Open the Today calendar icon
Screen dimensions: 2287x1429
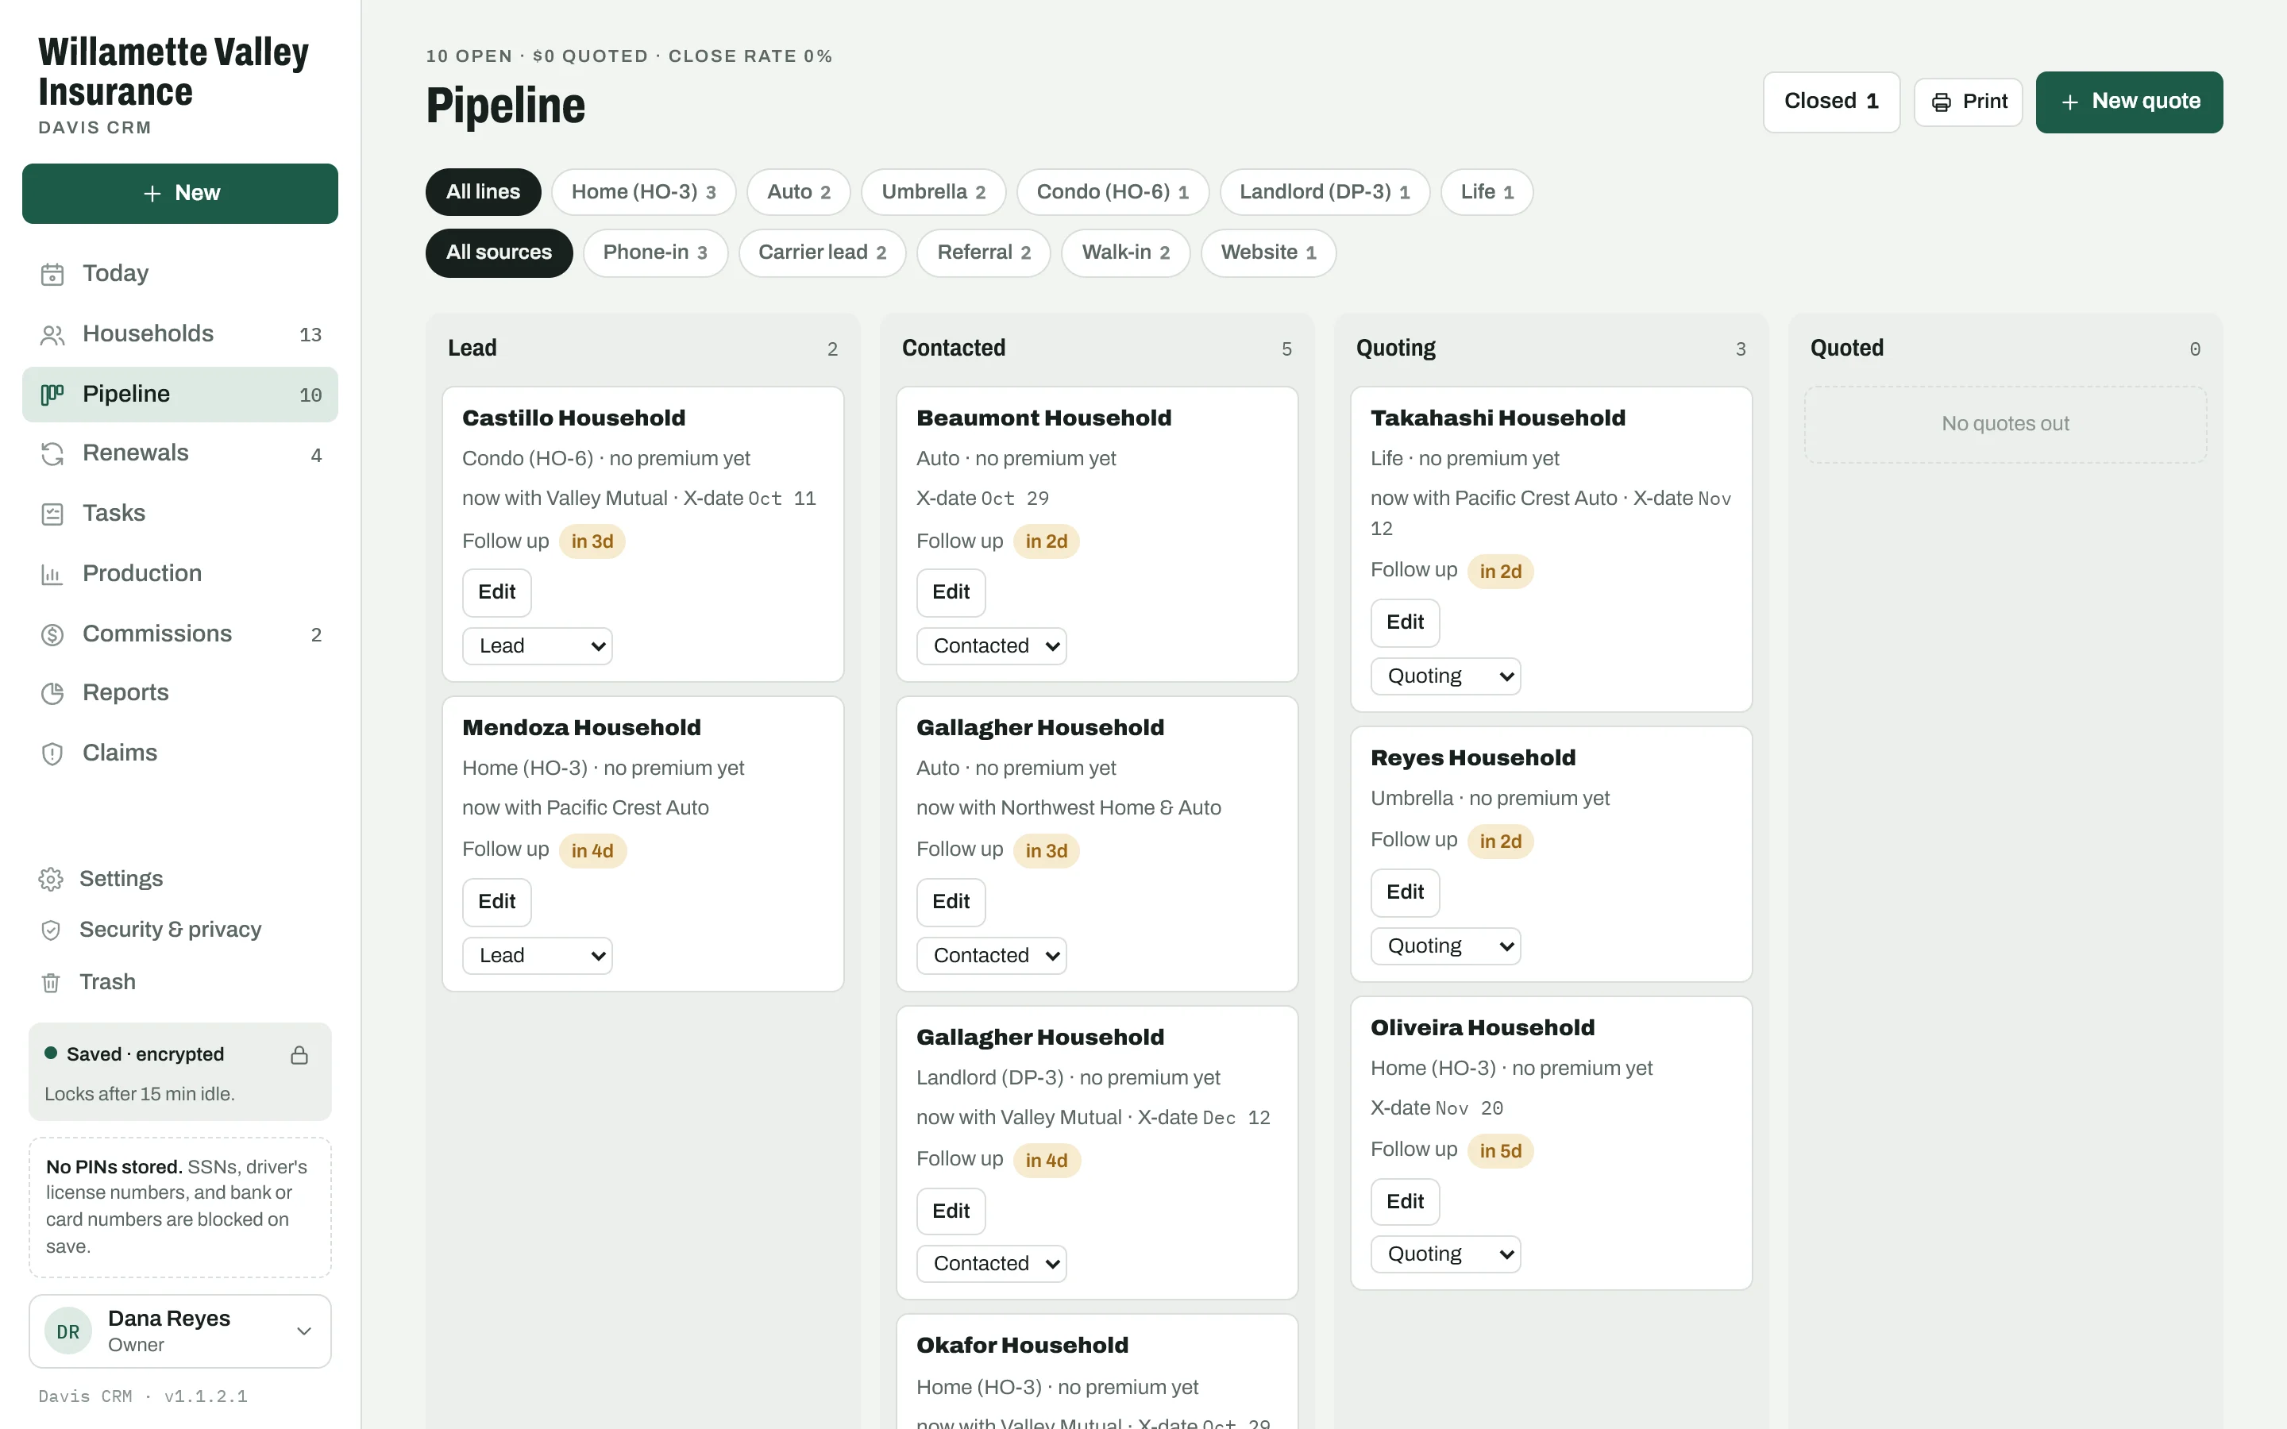[x=52, y=274]
